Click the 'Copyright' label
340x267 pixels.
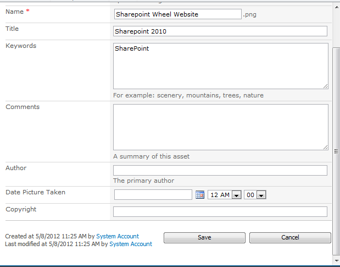[21, 209]
